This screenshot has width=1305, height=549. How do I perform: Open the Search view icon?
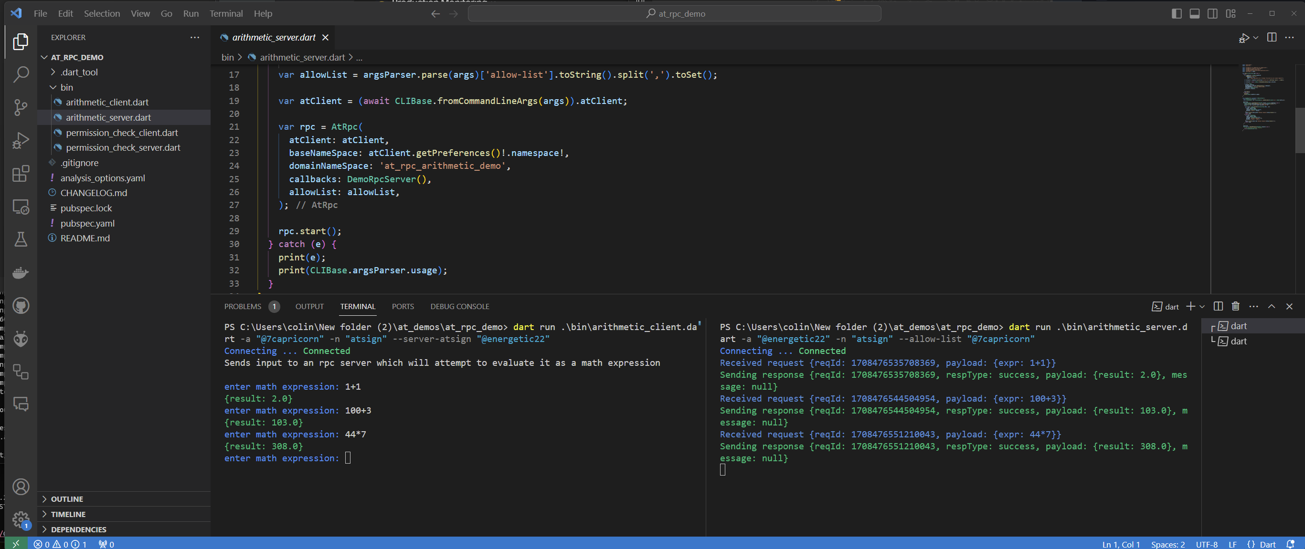(20, 74)
